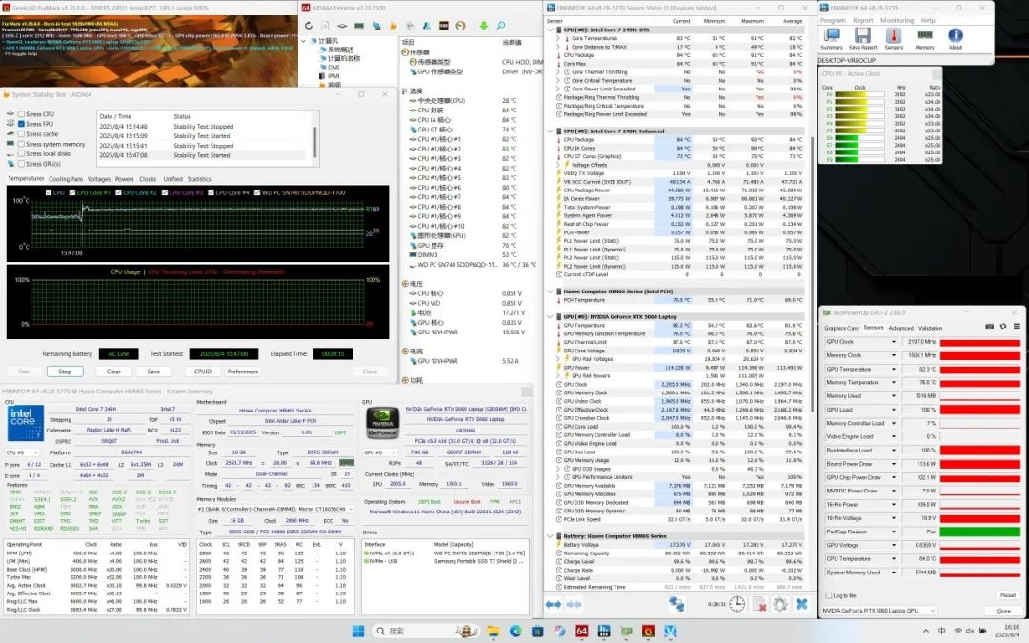This screenshot has height=643, width=1029.
Task: Open sensor settings via the gear icon in HWiNFO
Action: [780, 604]
